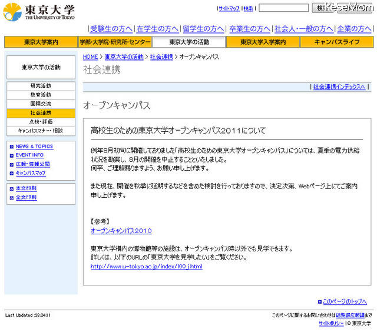The image size is (377, 332).
Task: Go to HOME via breadcrumb
Action: (x=90, y=57)
